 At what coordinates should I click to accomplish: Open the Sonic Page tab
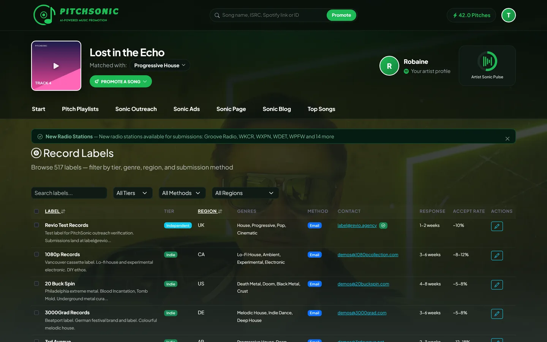tap(231, 109)
